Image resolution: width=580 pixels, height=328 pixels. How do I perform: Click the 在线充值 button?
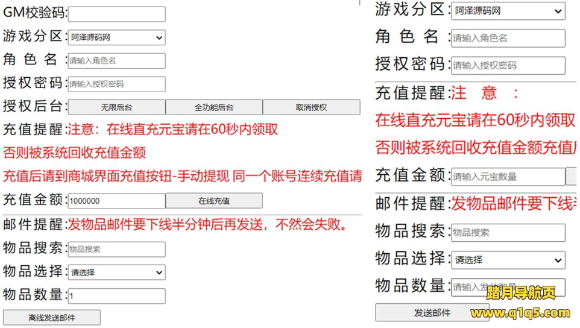coord(214,201)
